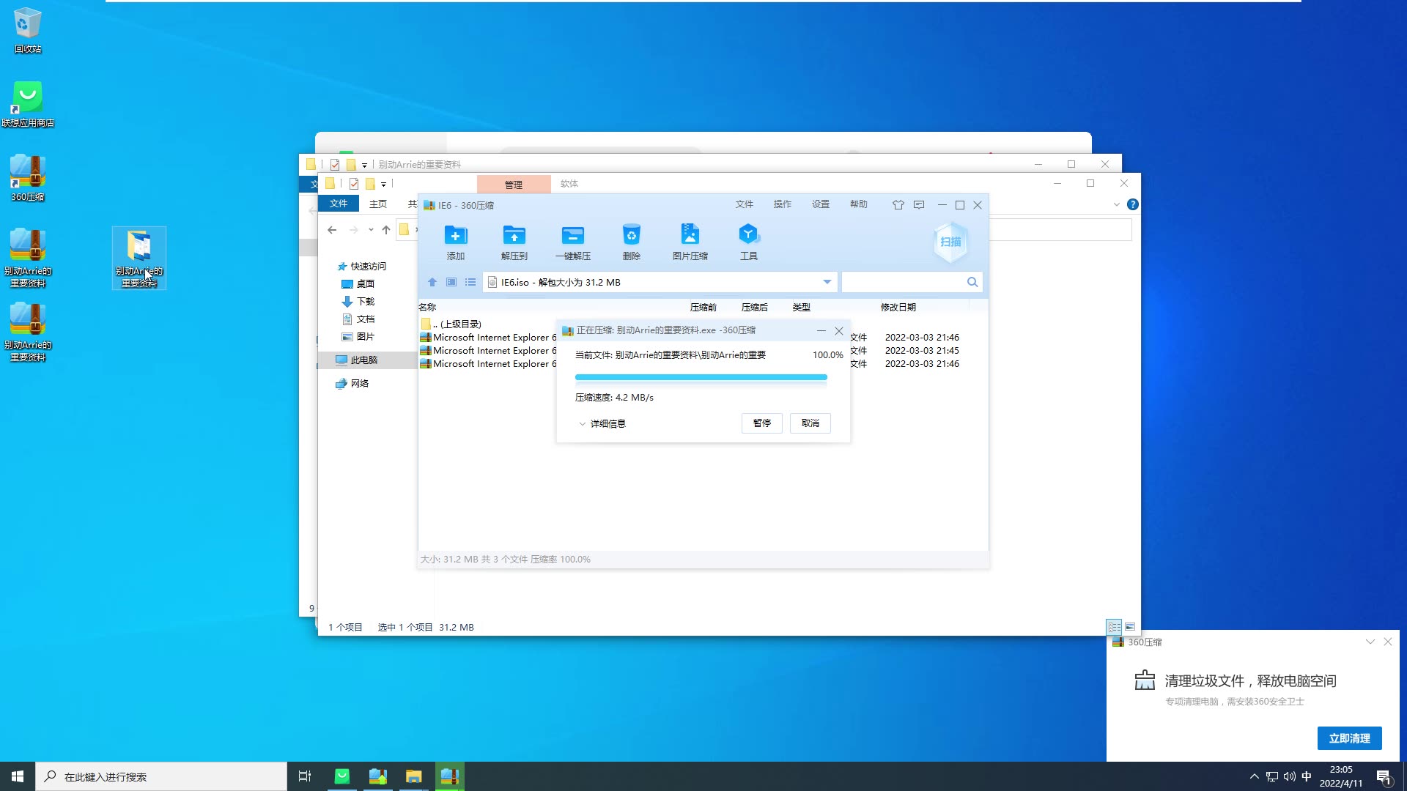
Task: Show hidden system tray icons
Action: [1254, 776]
